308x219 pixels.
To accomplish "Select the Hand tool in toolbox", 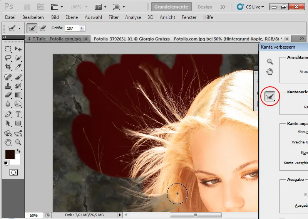I will tap(8, 142).
